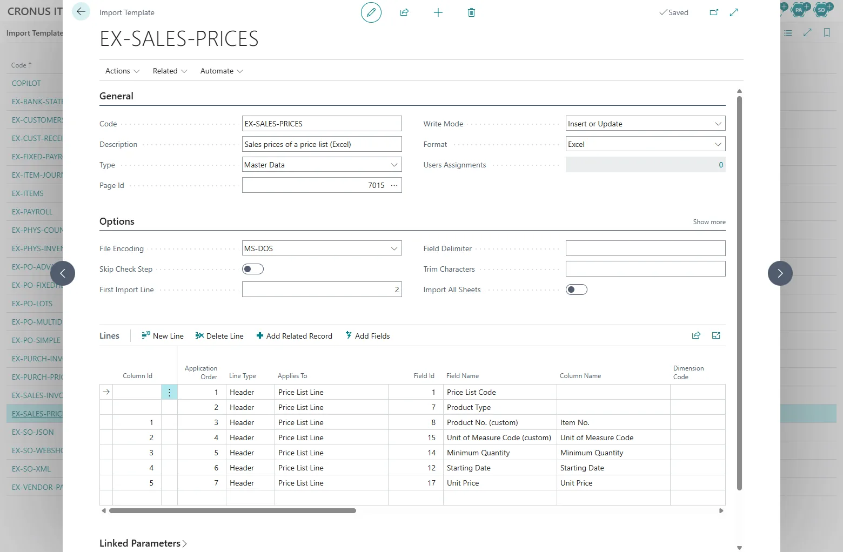Click the Line Type column header
Viewport: 843px width, 552px height.
point(243,376)
